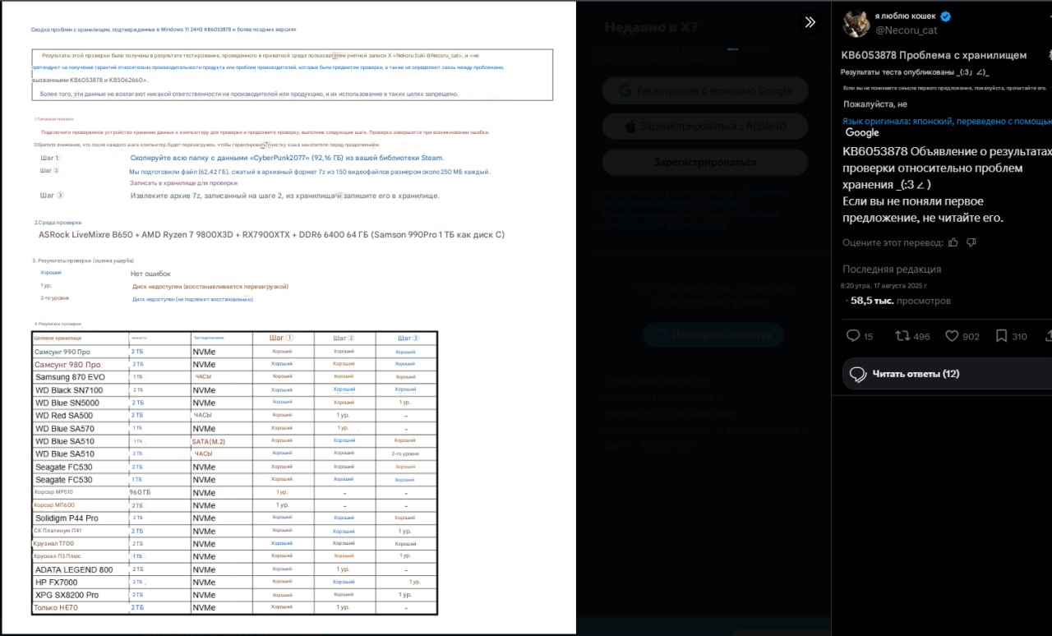Click the blue verified badge

945,16
